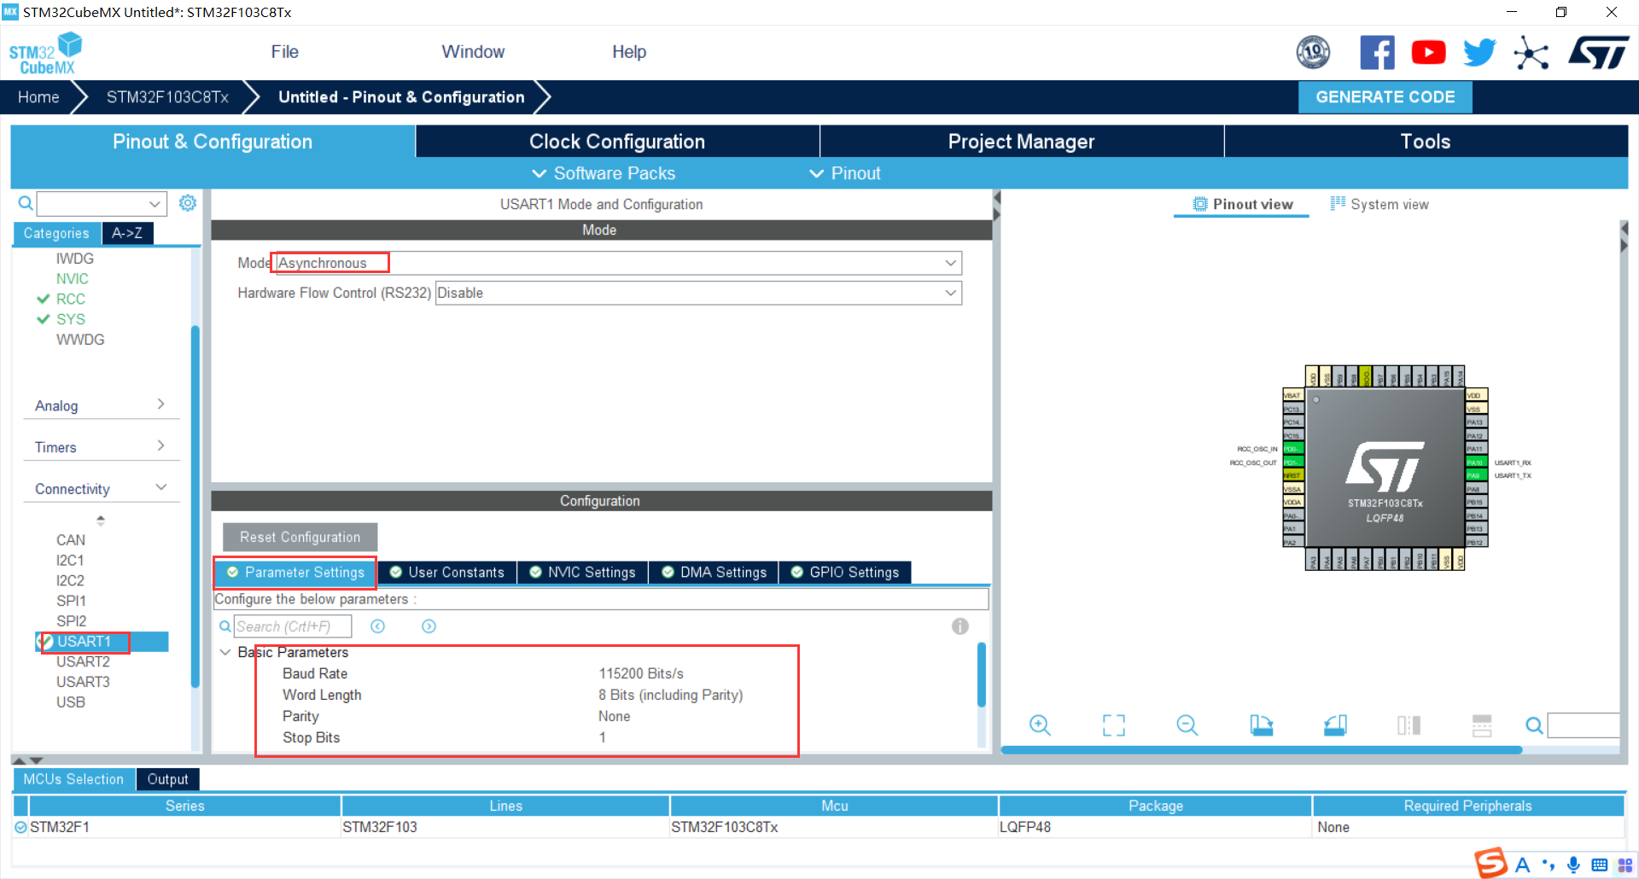Screen dimensions: 1639x879
Task: Select I2C1 in peripheral list
Action: pyautogui.click(x=70, y=560)
